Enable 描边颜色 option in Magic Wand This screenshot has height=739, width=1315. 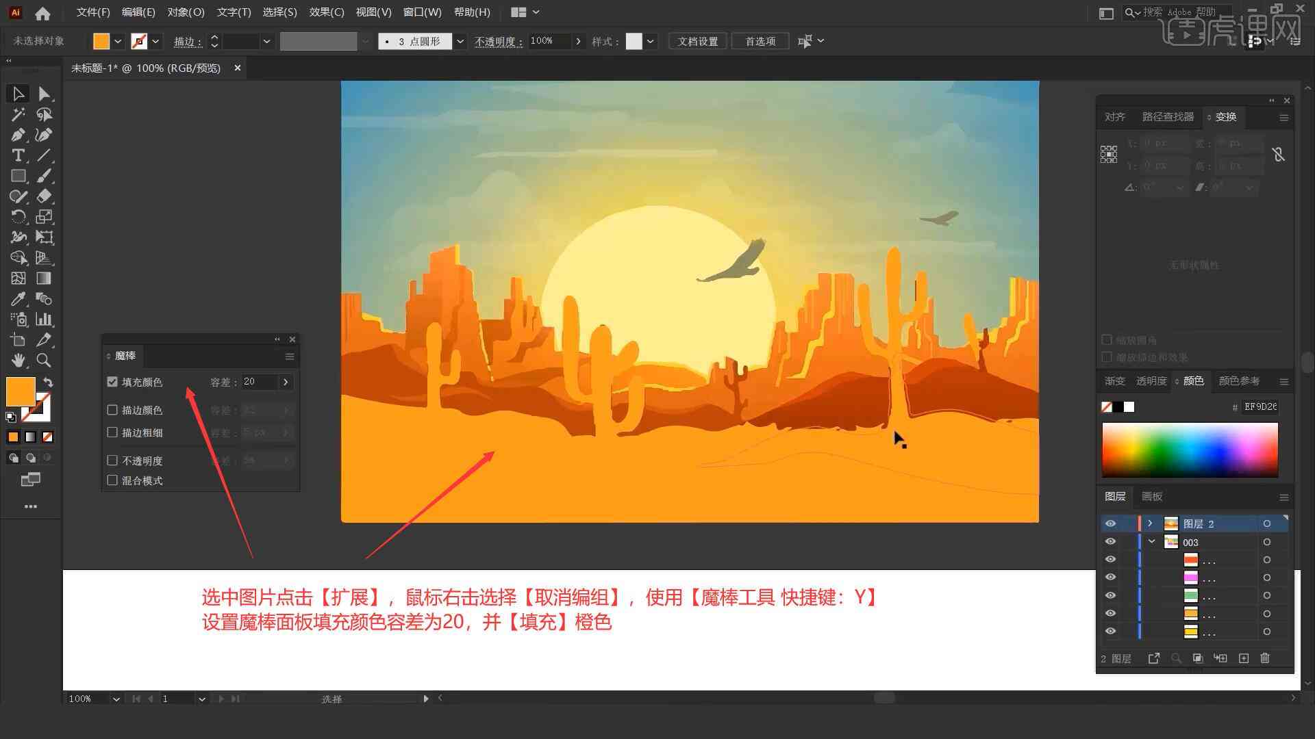coord(114,410)
